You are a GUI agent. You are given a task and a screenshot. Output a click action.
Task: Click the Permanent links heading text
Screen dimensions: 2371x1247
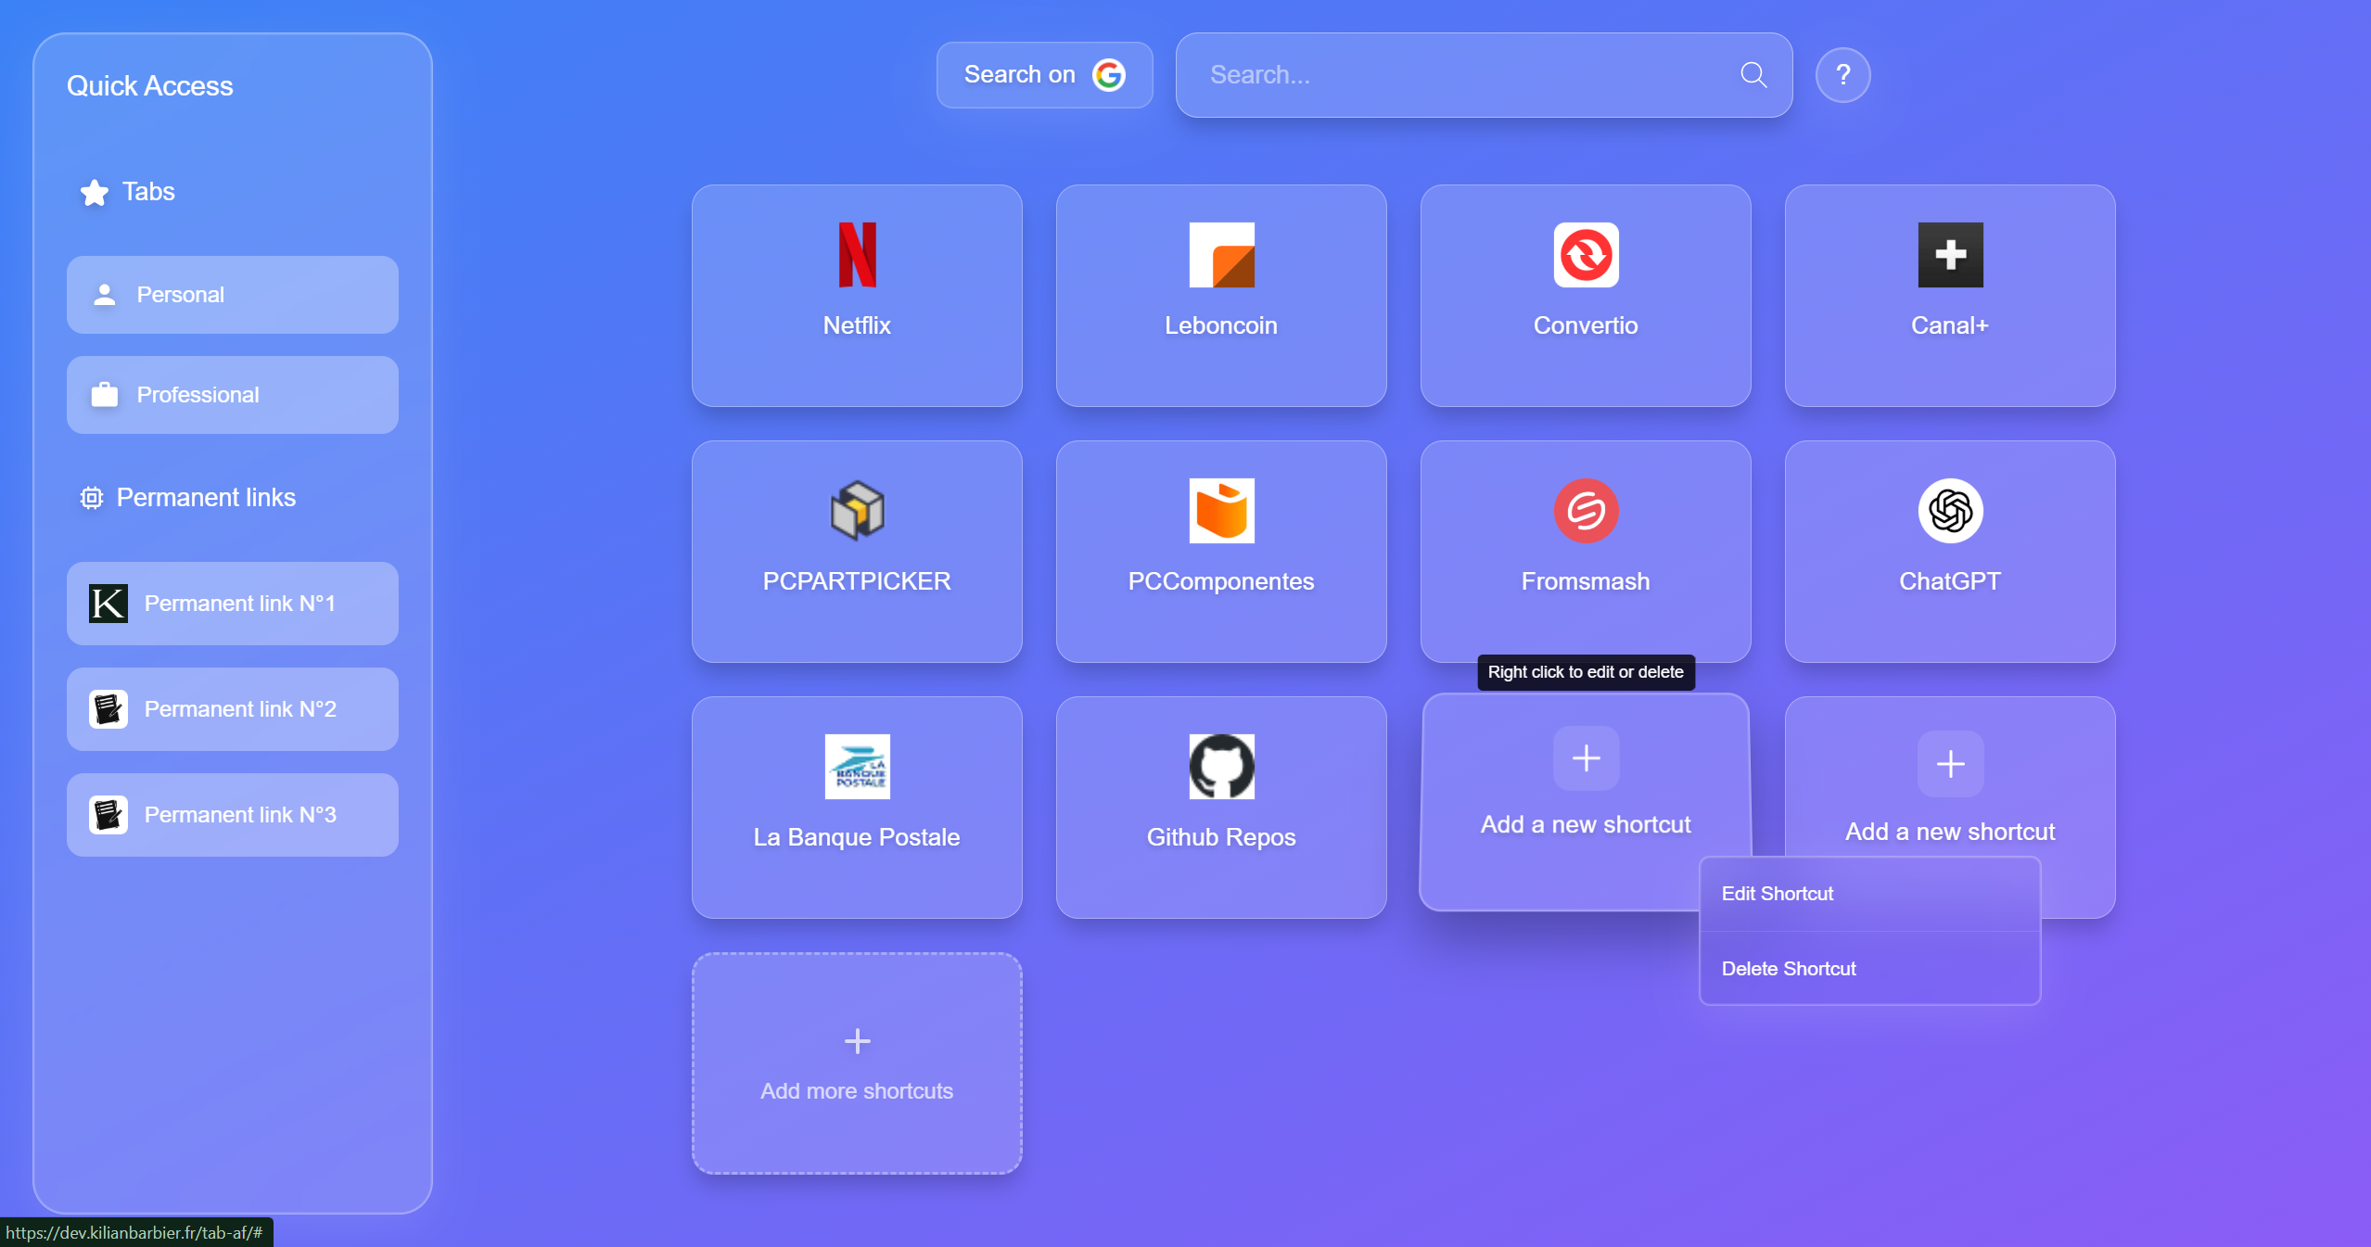206,498
